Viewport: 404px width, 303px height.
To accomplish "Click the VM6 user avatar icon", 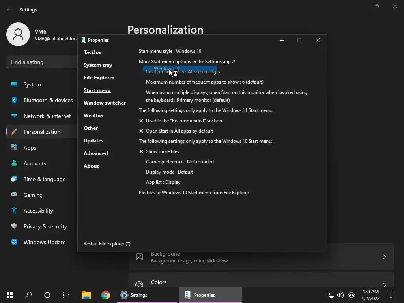I will pyautogui.click(x=18, y=34).
